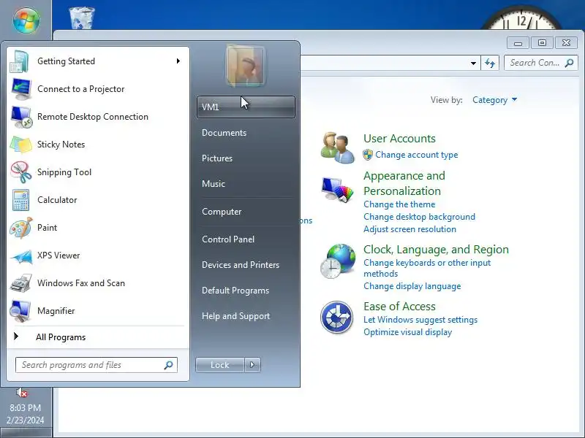Click the XPS Viewer icon
The height and width of the screenshot is (438, 585).
[21, 256]
